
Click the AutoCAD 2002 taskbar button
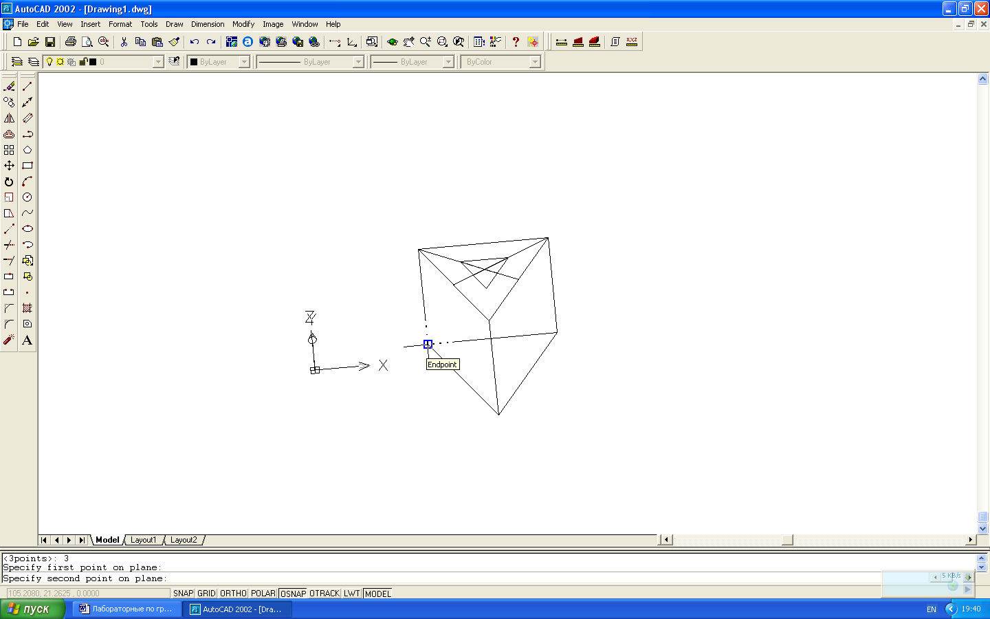point(237,609)
